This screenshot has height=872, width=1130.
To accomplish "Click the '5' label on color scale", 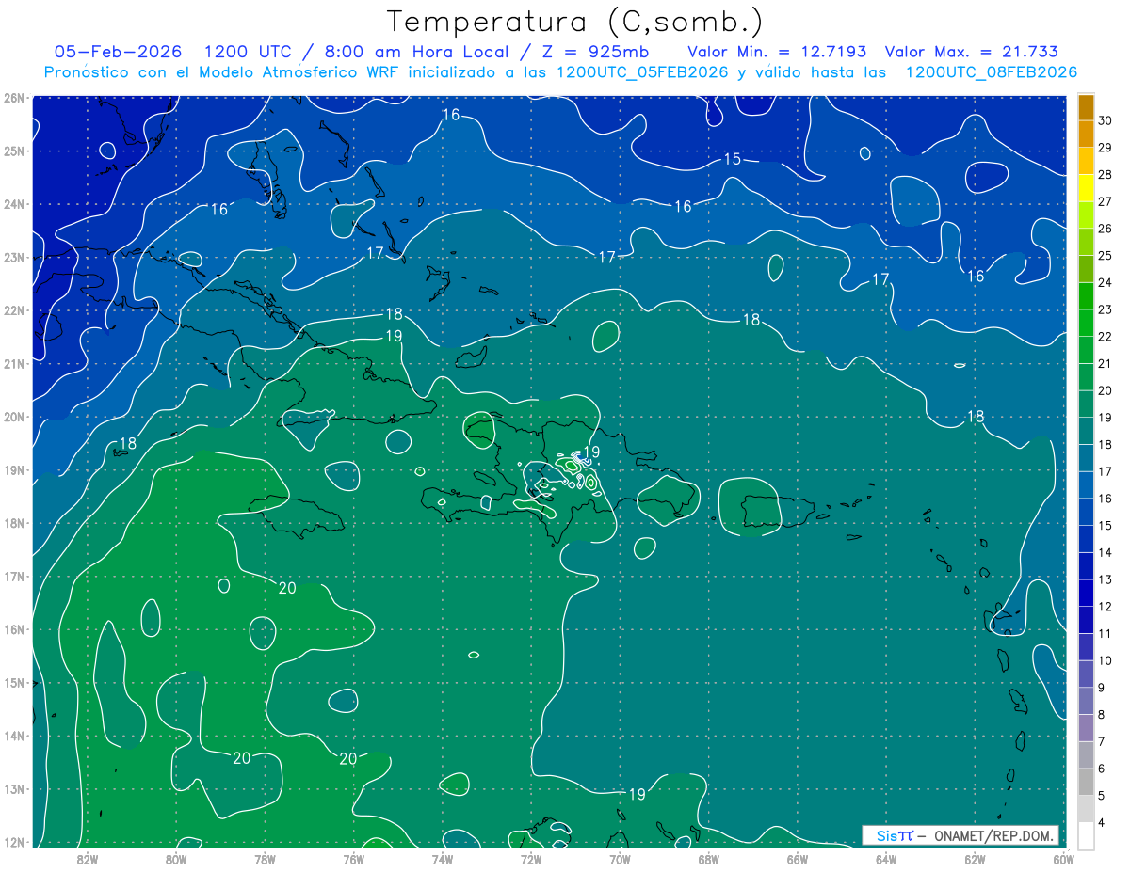I will point(1103,796).
